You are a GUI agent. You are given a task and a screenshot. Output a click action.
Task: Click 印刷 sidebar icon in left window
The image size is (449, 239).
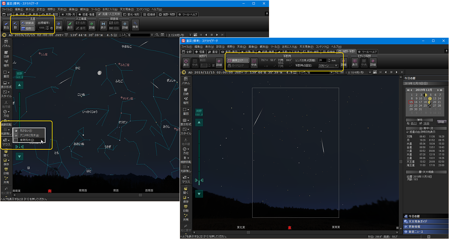pyautogui.click(x=7, y=171)
